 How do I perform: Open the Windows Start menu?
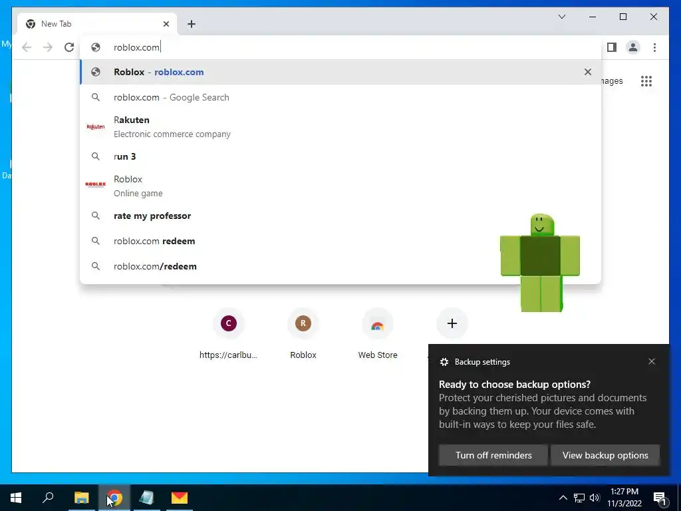pyautogui.click(x=16, y=498)
